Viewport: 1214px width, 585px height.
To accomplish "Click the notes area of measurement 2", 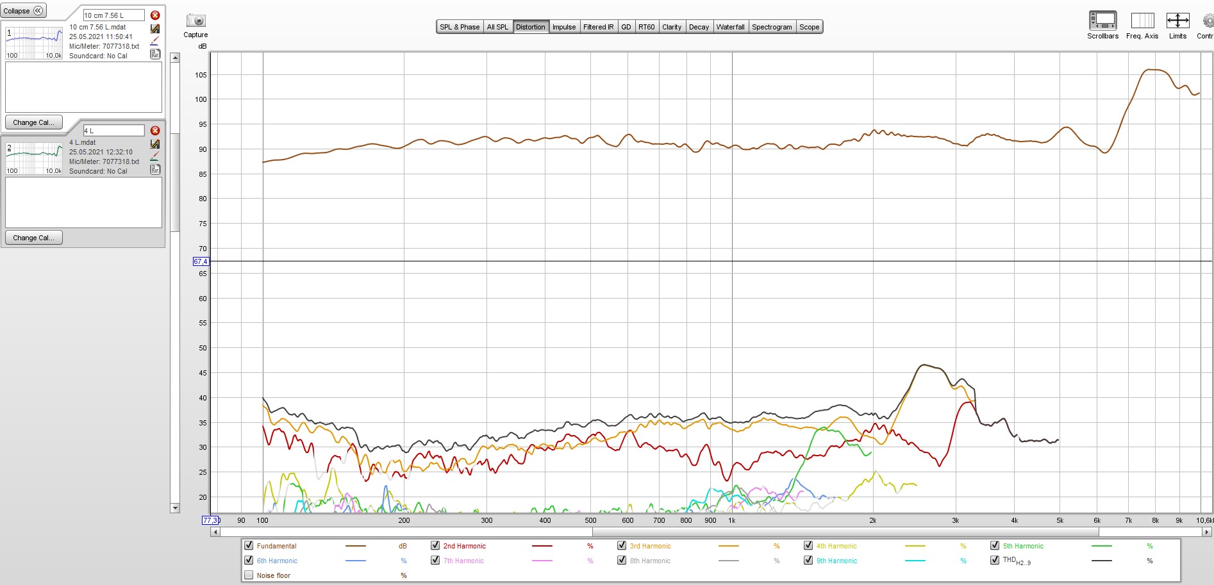I will click(83, 202).
